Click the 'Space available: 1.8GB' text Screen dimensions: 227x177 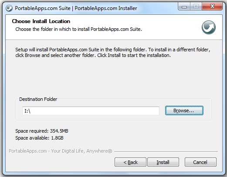pos(39,138)
